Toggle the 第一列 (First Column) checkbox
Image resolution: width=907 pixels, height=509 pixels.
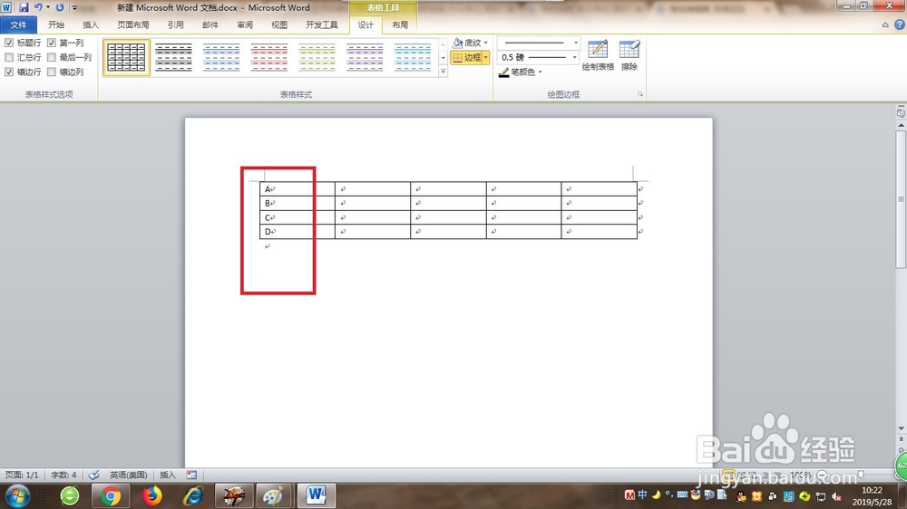pos(52,43)
